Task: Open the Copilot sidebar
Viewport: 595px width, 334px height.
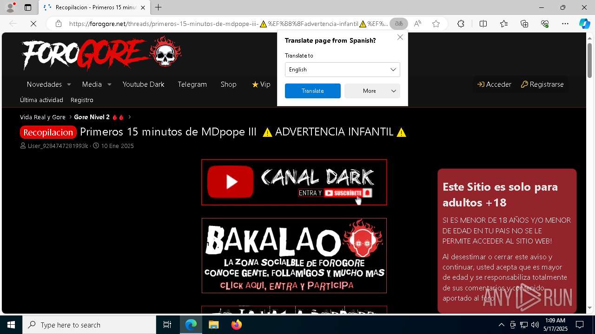Action: click(584, 24)
